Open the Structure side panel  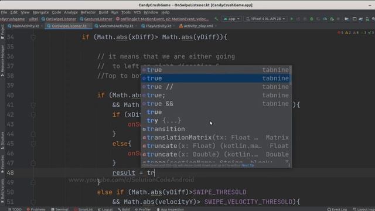(x=2, y=141)
